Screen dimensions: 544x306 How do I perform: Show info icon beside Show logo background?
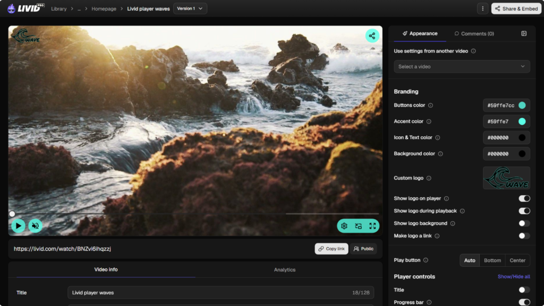[x=453, y=224]
